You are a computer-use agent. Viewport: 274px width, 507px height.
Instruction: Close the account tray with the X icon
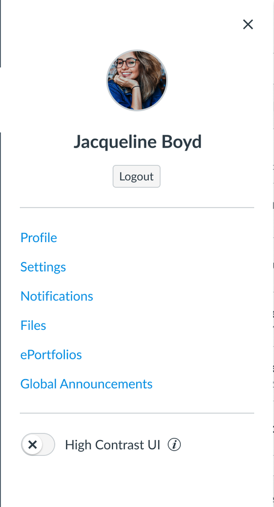coord(248,24)
